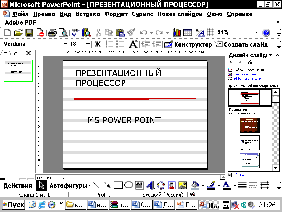
Task: Launch Internet Explorer from the taskbar
Action: point(42,205)
